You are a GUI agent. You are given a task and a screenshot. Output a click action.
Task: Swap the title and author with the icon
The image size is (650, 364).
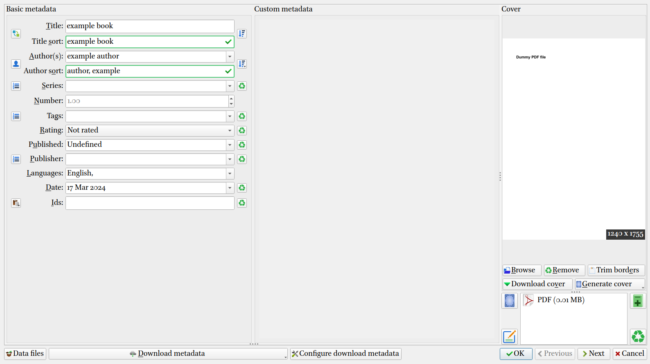(x=16, y=34)
